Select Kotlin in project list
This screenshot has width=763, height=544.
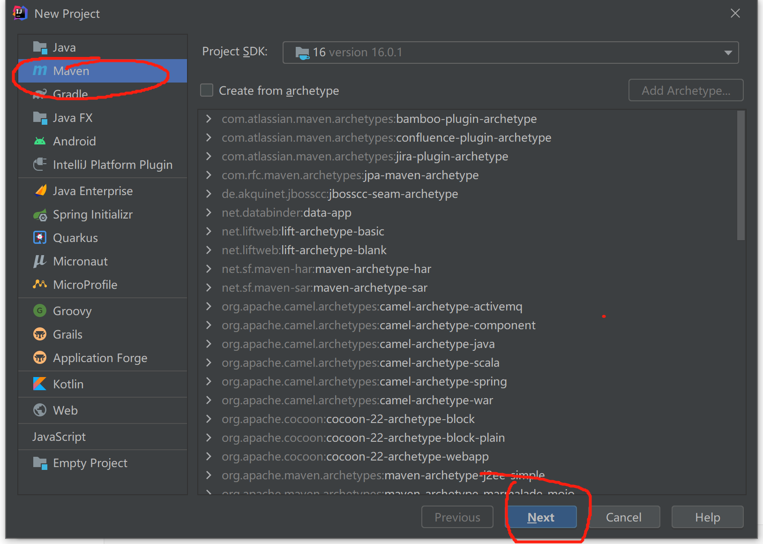[103, 384]
